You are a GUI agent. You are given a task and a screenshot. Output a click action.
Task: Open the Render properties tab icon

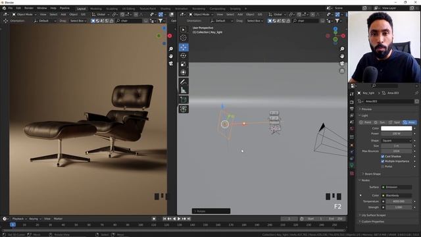(352, 102)
